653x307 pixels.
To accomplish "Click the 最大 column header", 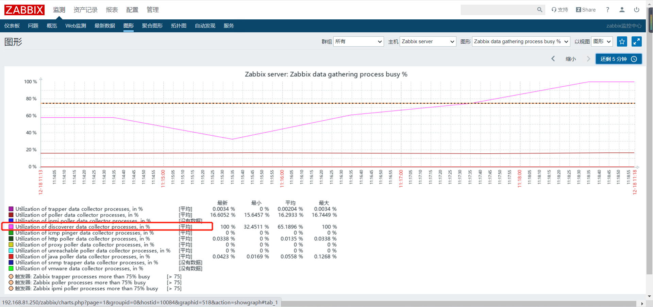I will (324, 203).
